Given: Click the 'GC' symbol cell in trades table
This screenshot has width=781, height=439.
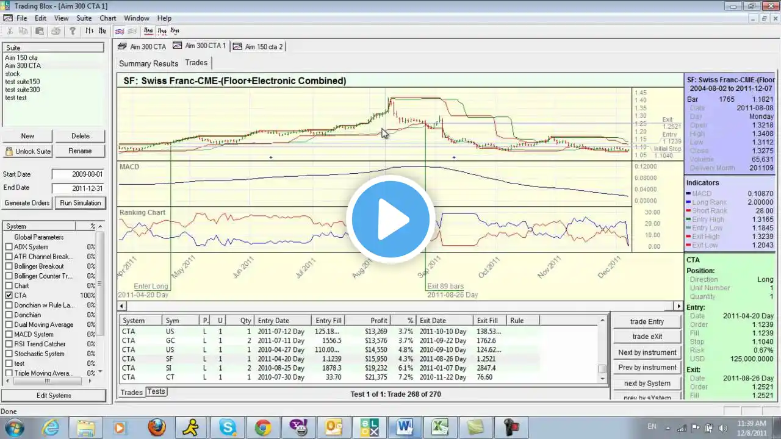Looking at the screenshot, I should tap(170, 341).
